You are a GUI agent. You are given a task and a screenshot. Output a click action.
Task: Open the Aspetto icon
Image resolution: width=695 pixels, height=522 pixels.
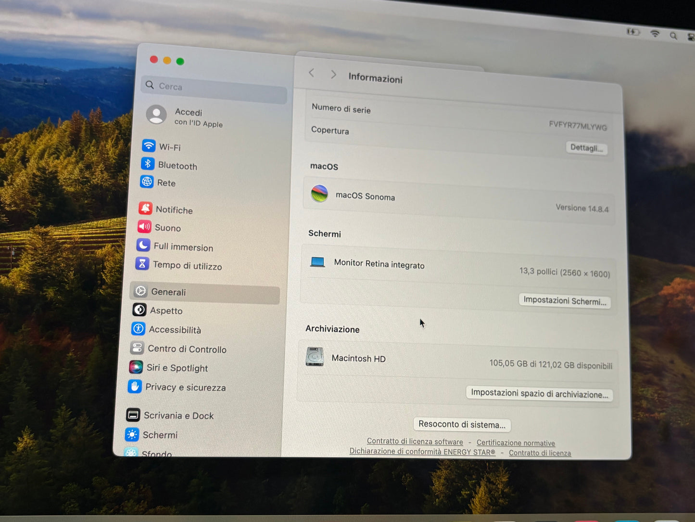[x=139, y=310]
